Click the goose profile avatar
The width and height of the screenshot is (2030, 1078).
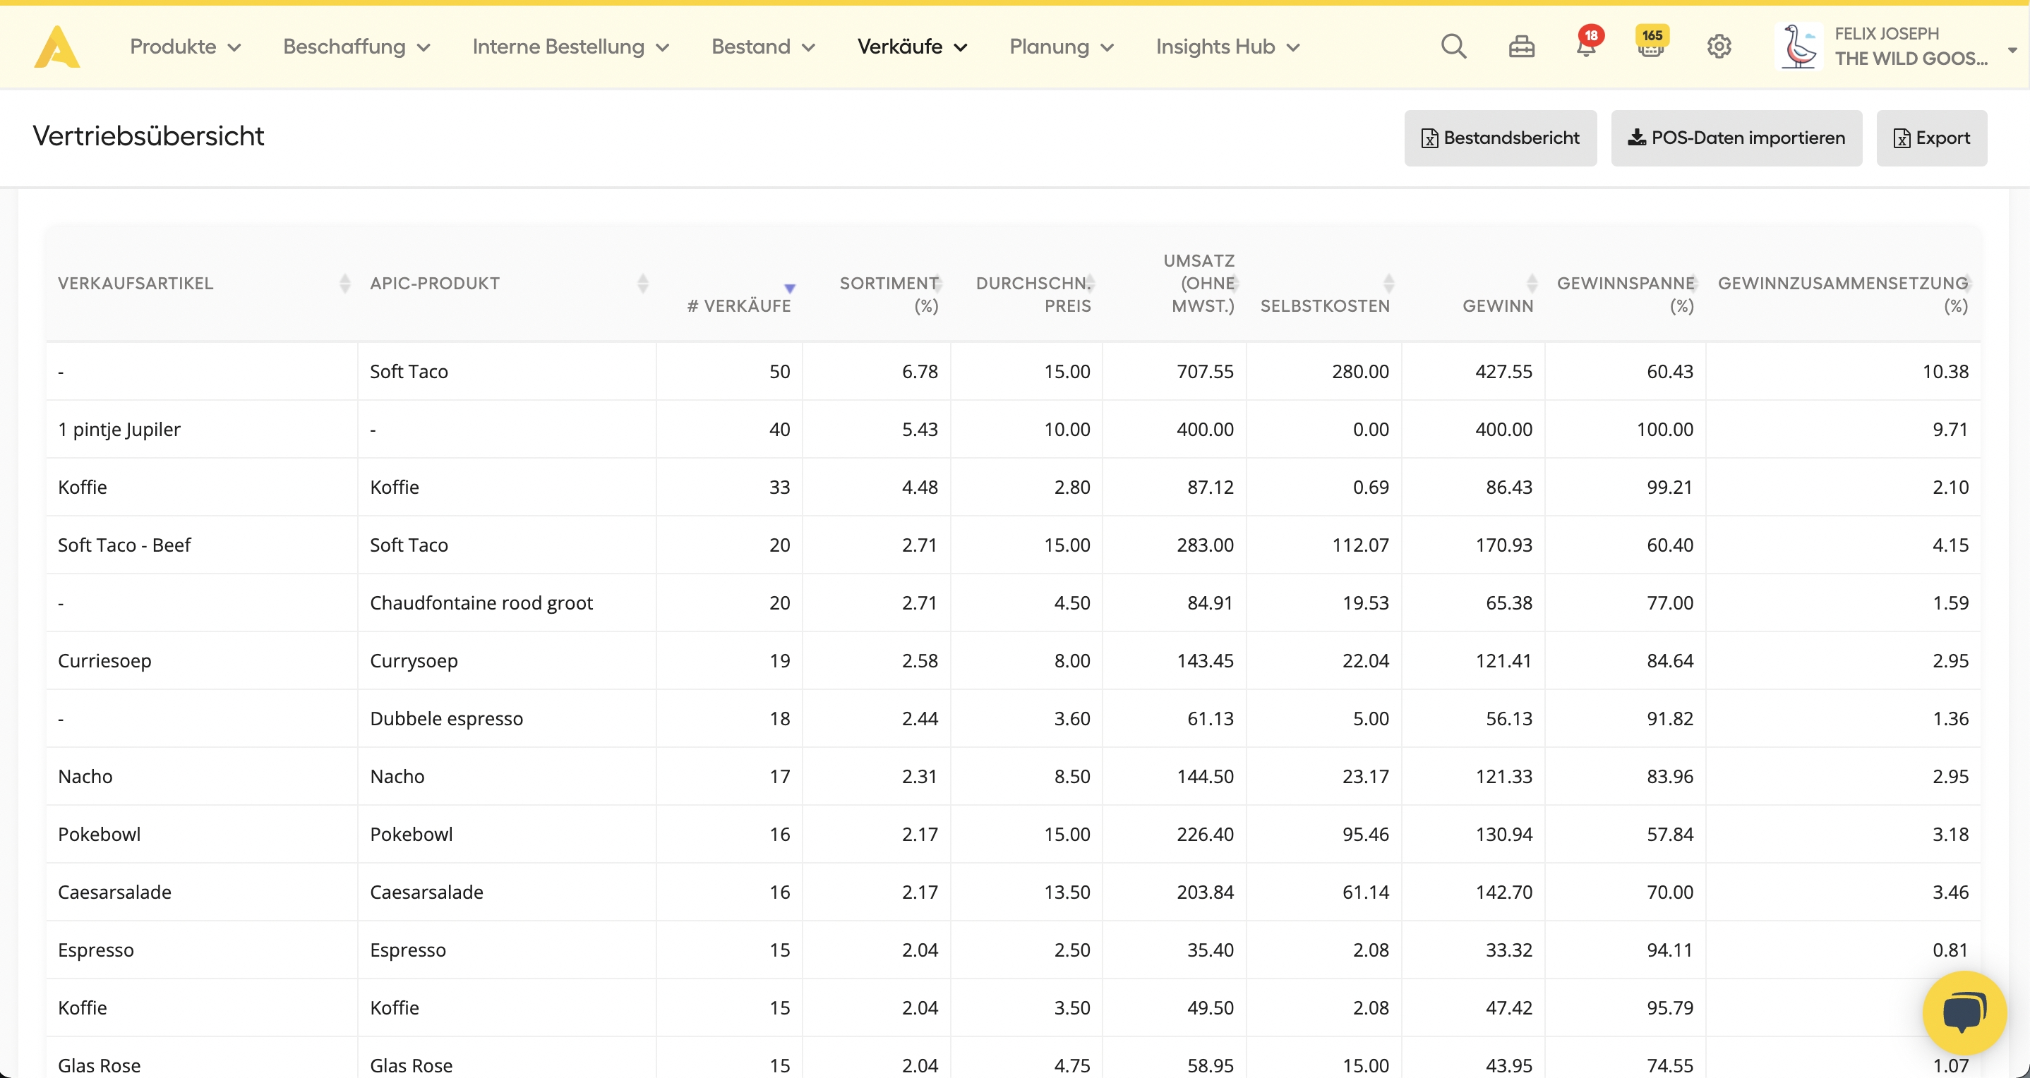tap(1799, 47)
